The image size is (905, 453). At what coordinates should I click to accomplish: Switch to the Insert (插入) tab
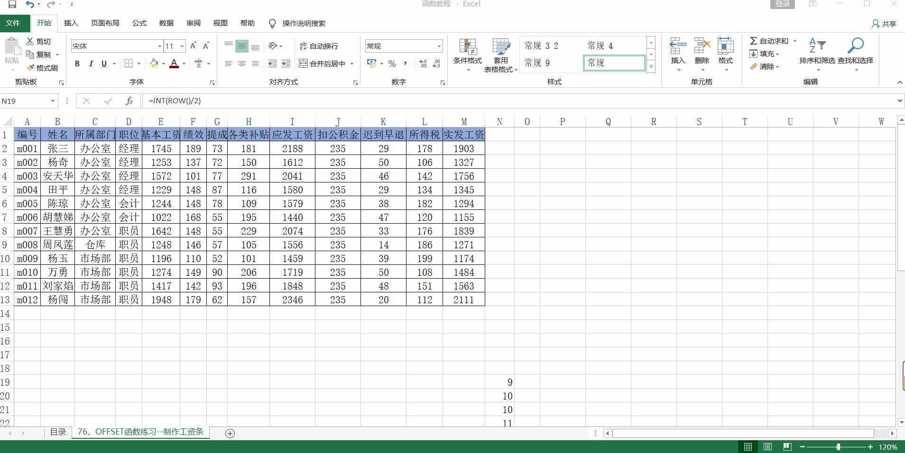tap(71, 23)
